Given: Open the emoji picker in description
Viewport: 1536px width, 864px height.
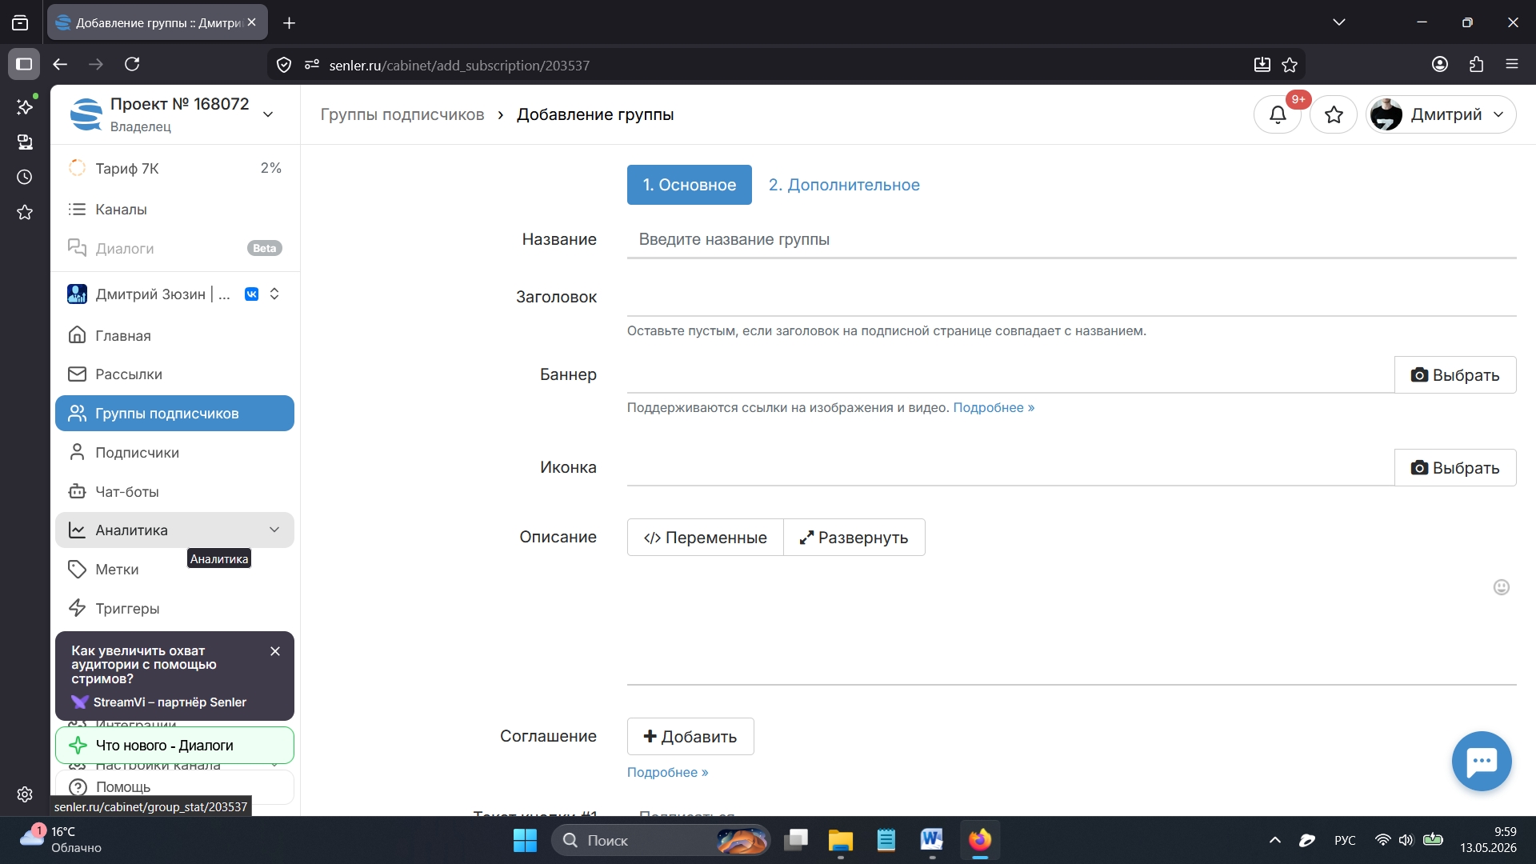Looking at the screenshot, I should pos(1502,587).
